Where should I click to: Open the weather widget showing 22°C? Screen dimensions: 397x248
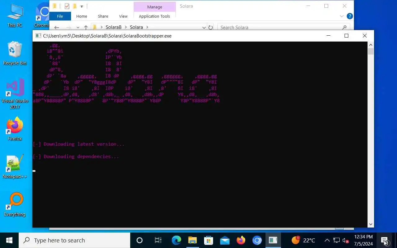(303, 240)
